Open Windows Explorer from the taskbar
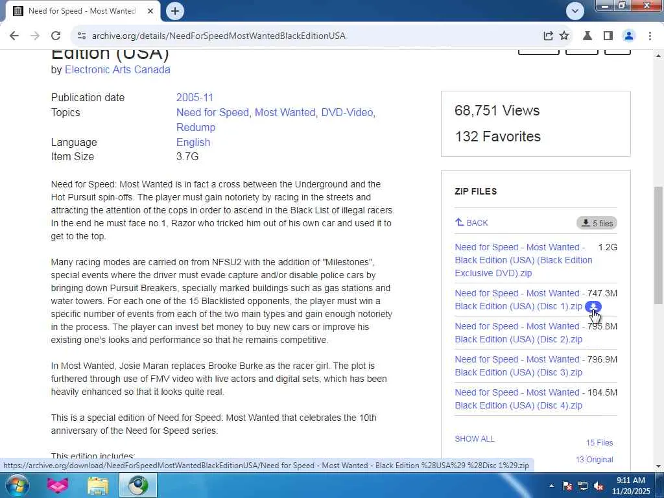 pyautogui.click(x=98, y=485)
